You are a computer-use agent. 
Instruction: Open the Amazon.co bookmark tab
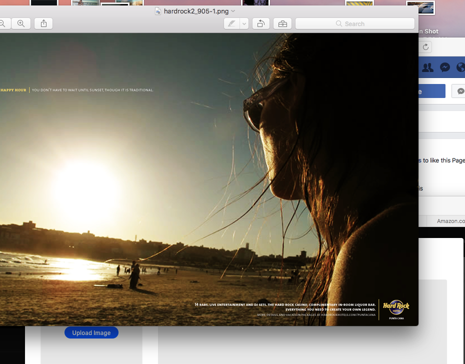[x=451, y=221]
